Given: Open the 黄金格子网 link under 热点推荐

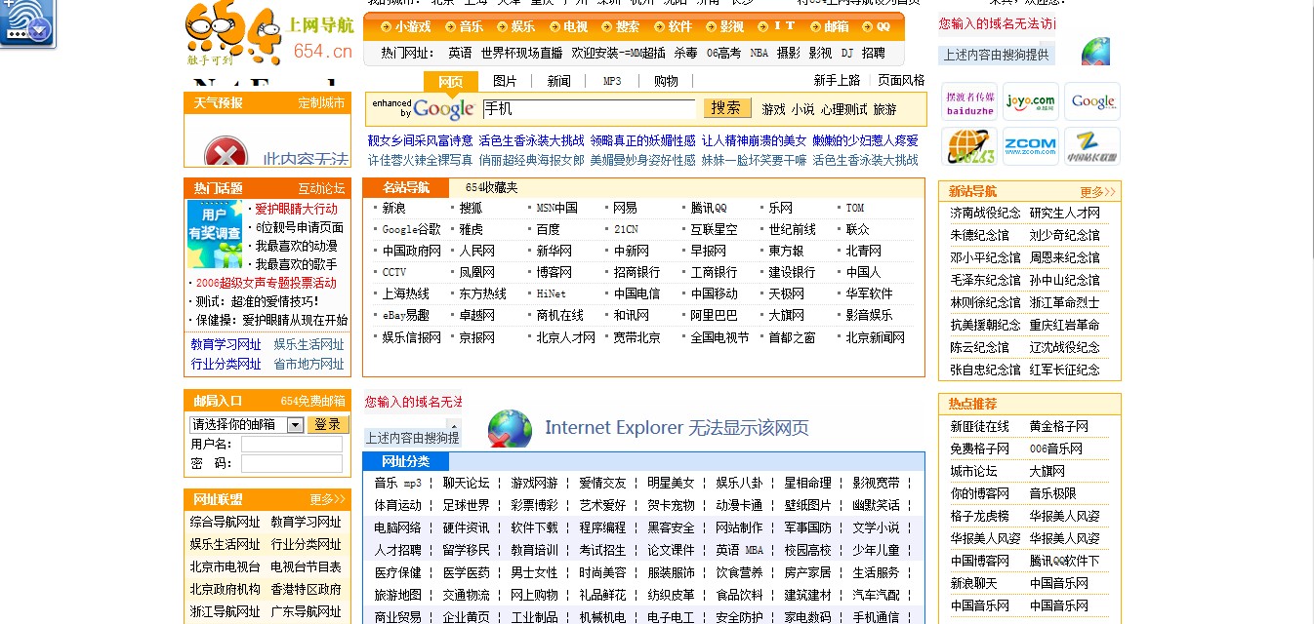Looking at the screenshot, I should (x=1059, y=426).
